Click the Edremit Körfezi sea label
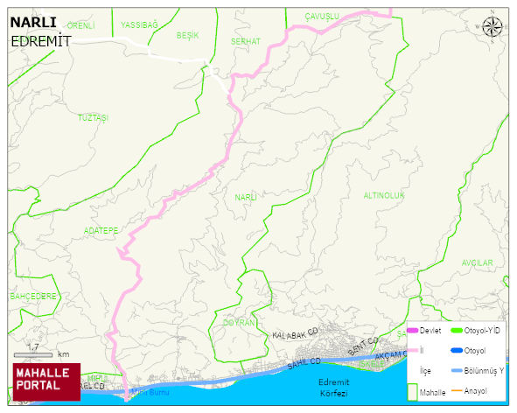The width and height of the screenshot is (517, 413). (334, 388)
